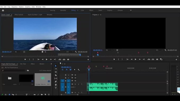
Task: Add marker in the Timeline header
Action: coord(74,70)
